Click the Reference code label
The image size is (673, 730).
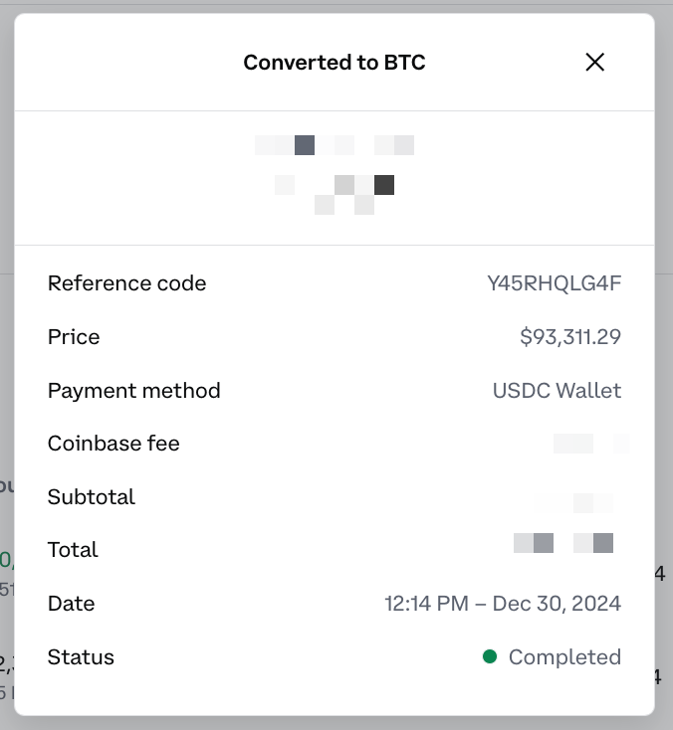pos(126,283)
